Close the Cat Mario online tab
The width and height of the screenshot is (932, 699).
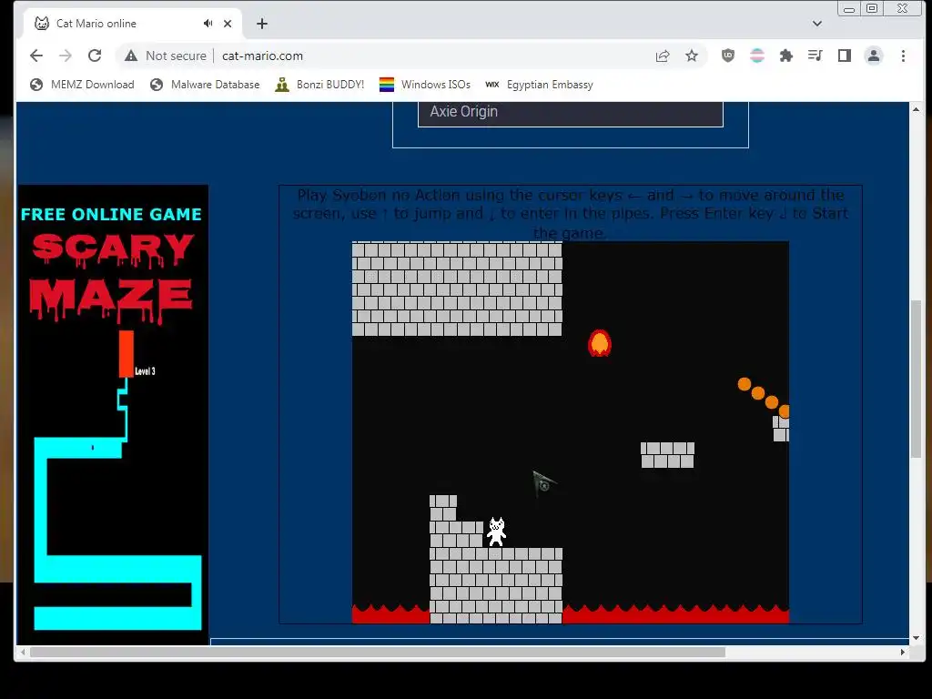point(228,24)
